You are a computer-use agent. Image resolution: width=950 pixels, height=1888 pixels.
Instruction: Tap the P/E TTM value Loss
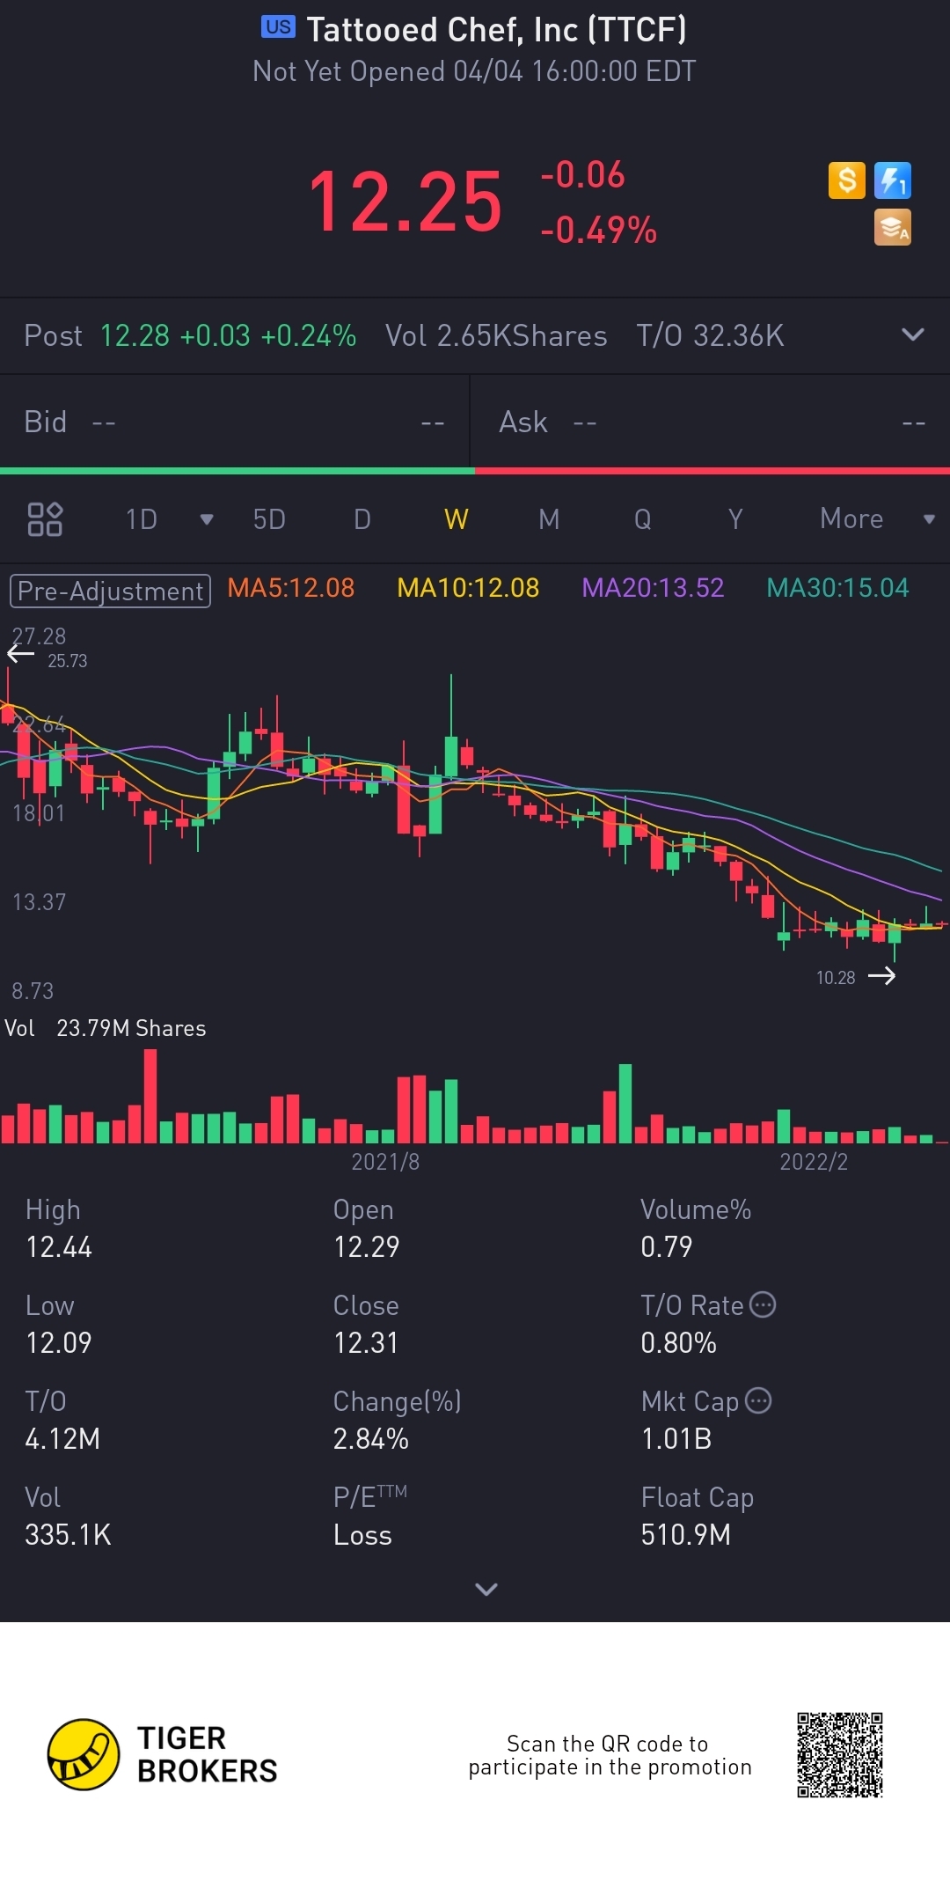[362, 1535]
